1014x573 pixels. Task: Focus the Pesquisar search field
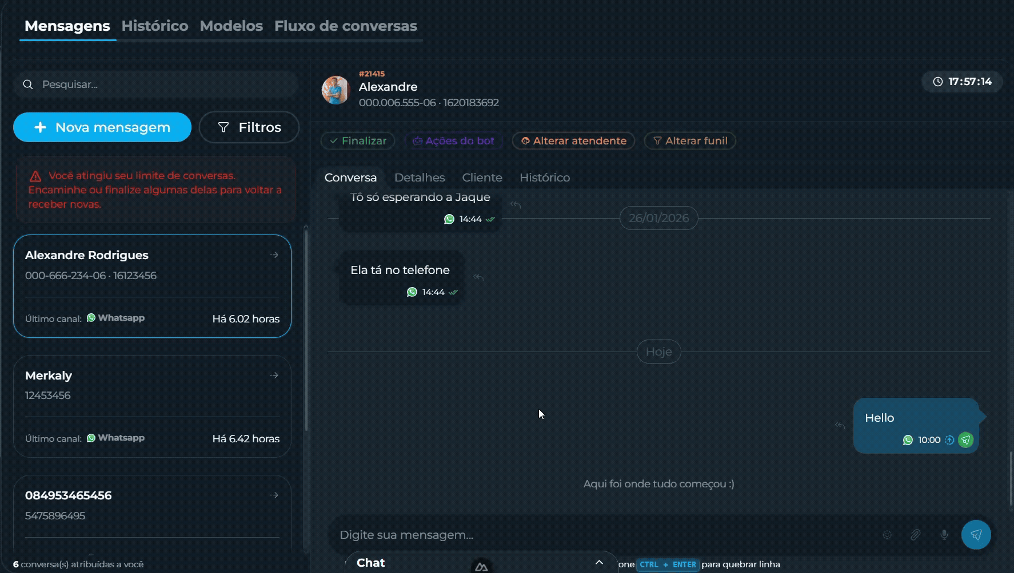(x=155, y=84)
